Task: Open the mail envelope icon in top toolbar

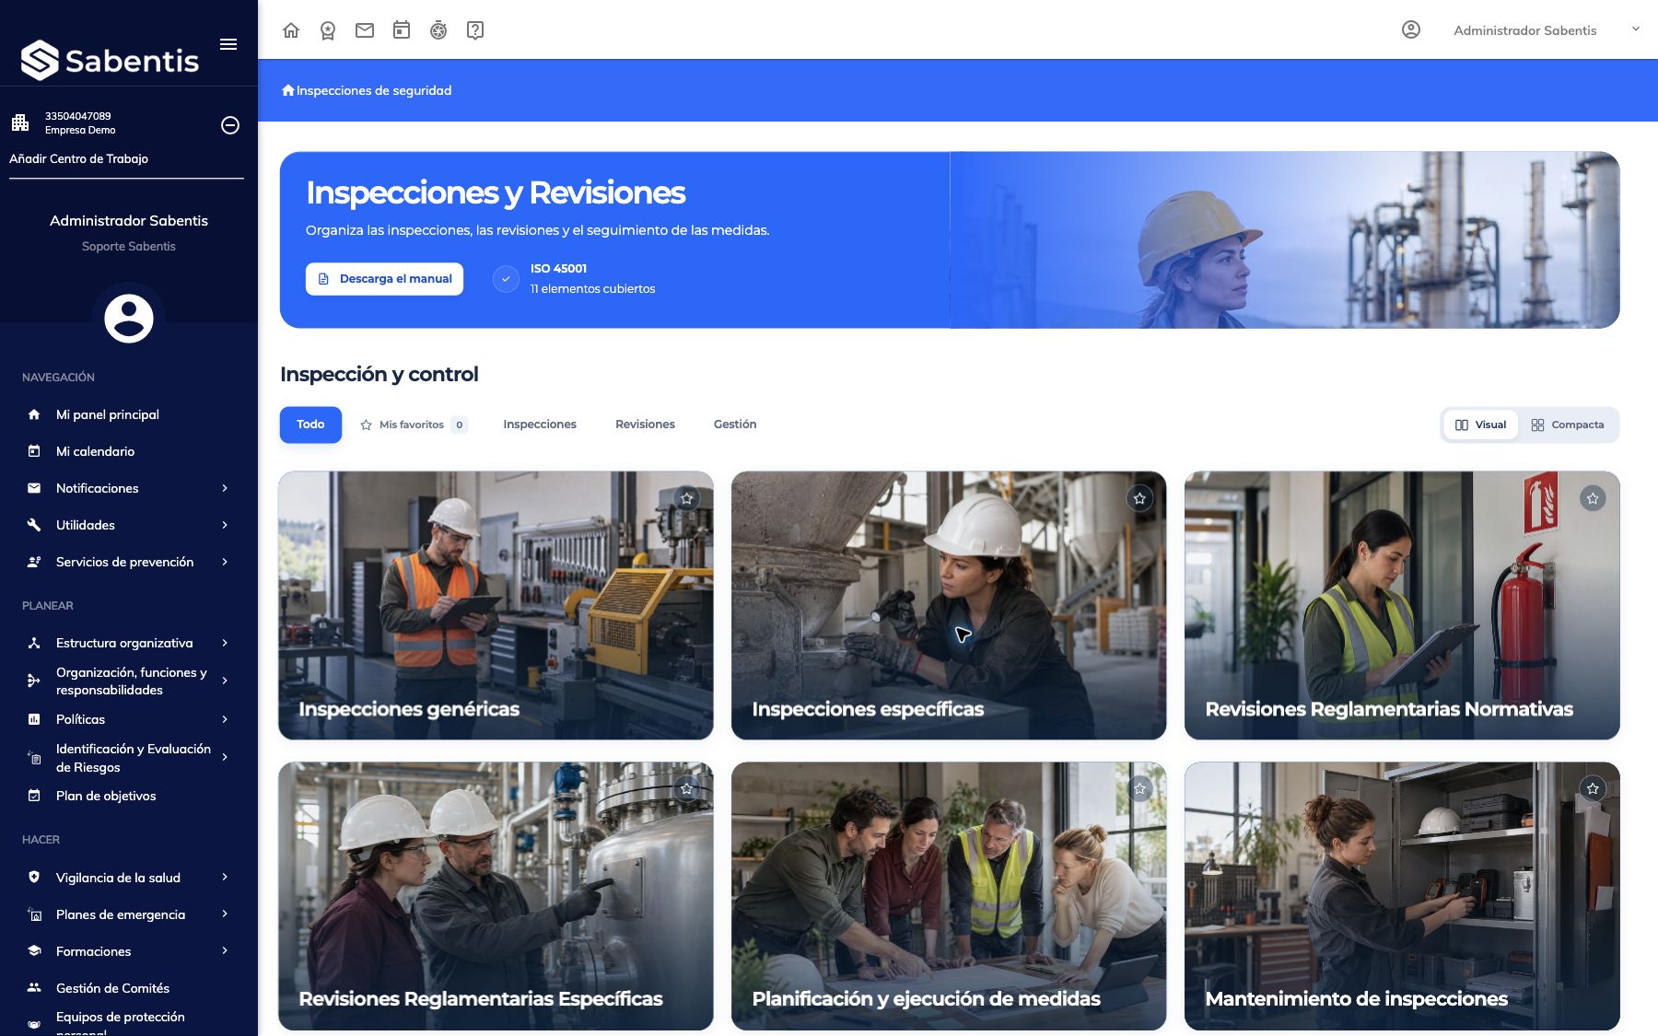Action: point(365,30)
